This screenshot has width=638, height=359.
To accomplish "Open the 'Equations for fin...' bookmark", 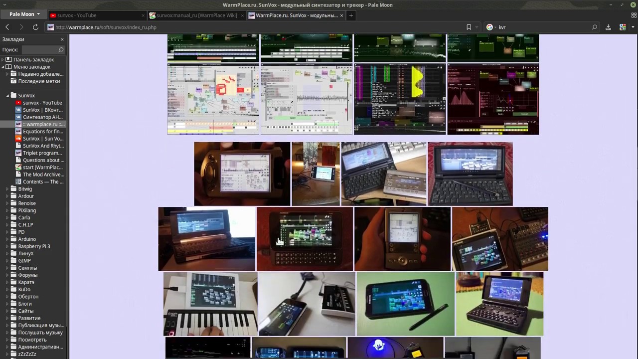I will pyautogui.click(x=39, y=132).
